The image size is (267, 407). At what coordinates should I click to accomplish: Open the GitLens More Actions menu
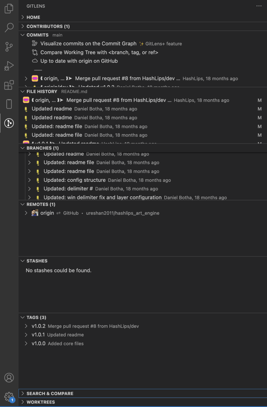[259, 6]
